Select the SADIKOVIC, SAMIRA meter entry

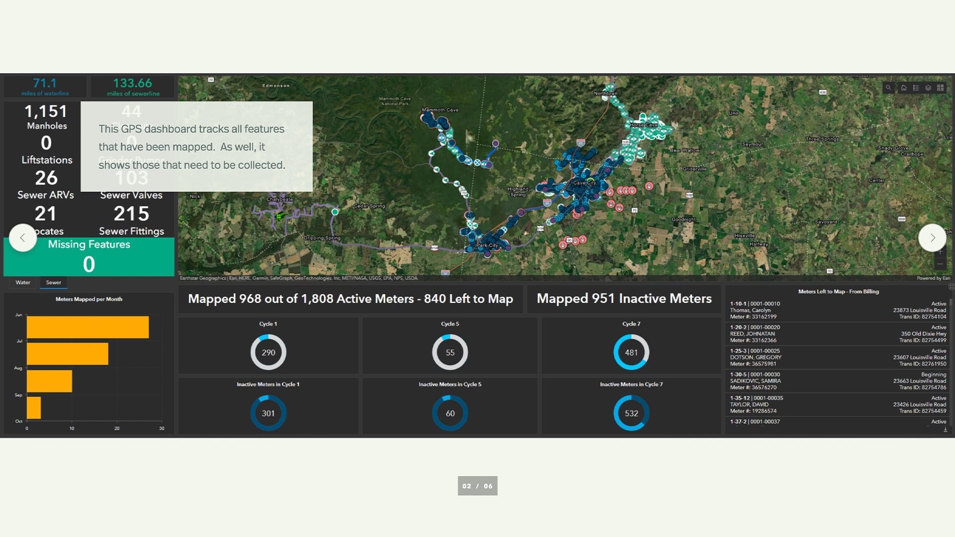click(x=838, y=381)
